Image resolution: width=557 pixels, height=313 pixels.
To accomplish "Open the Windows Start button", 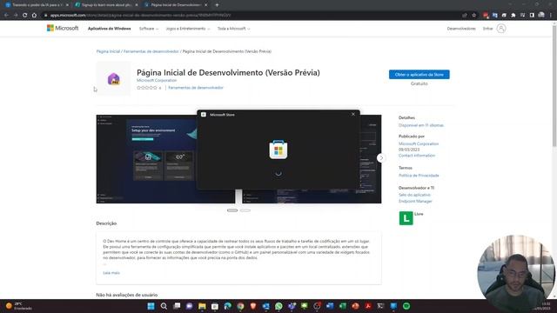I will click(x=151, y=306).
